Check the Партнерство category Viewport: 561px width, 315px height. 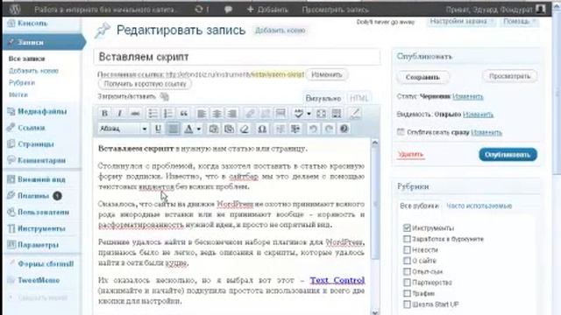407,283
